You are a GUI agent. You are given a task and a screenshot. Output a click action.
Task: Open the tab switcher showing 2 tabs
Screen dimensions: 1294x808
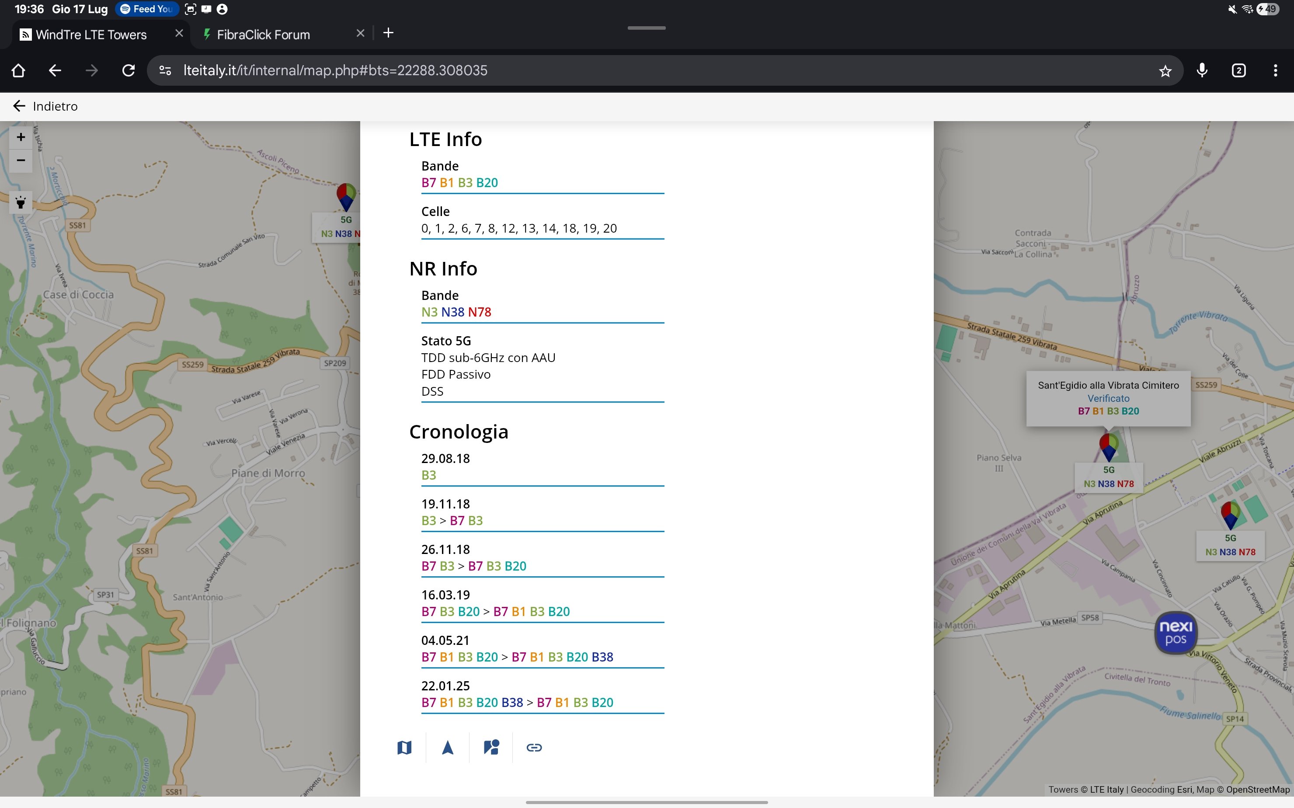pyautogui.click(x=1238, y=70)
